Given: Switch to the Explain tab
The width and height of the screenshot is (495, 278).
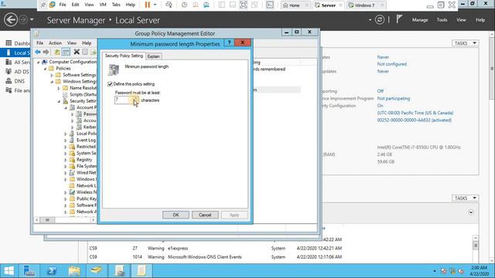Looking at the screenshot, I should click(x=154, y=56).
